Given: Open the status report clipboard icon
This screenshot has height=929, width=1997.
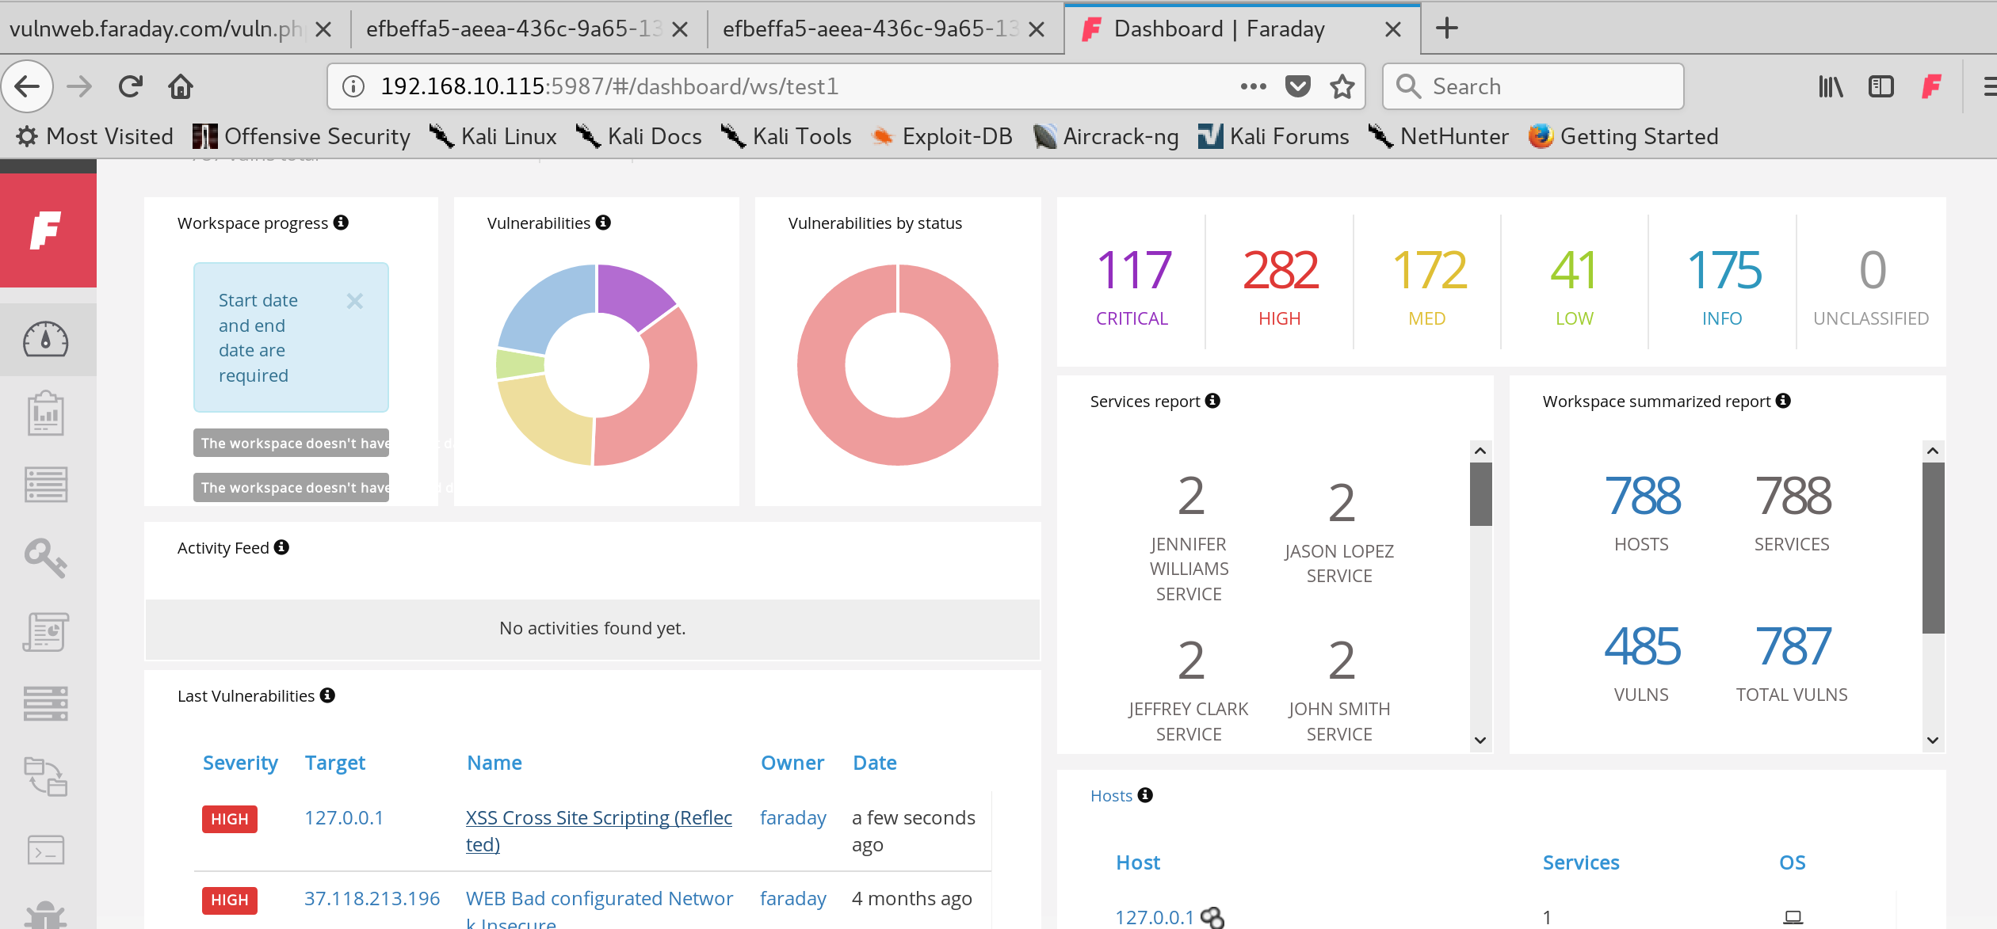Looking at the screenshot, I should 46,413.
